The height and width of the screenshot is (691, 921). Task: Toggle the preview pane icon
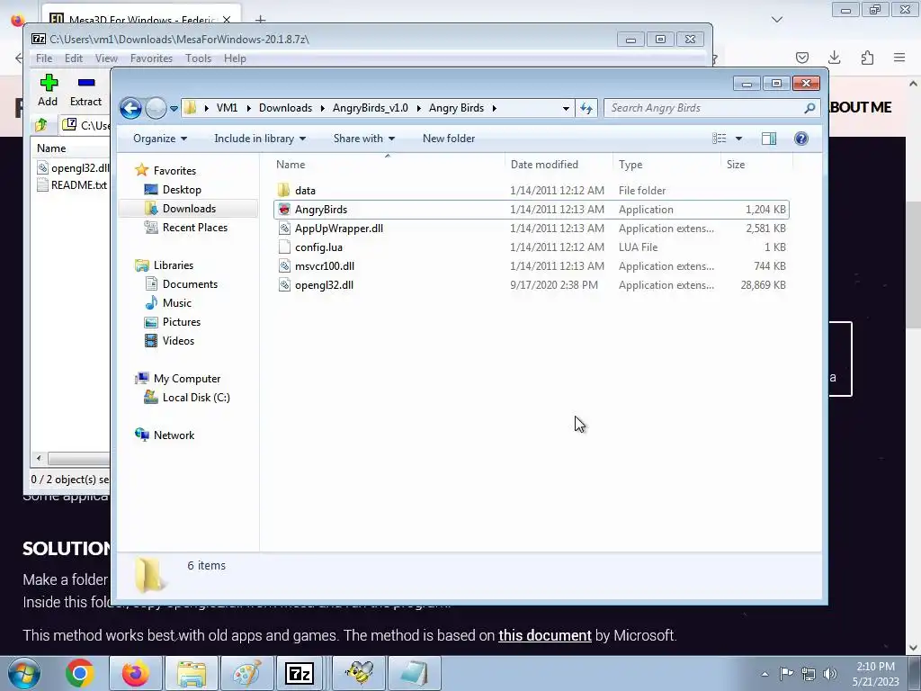click(769, 139)
